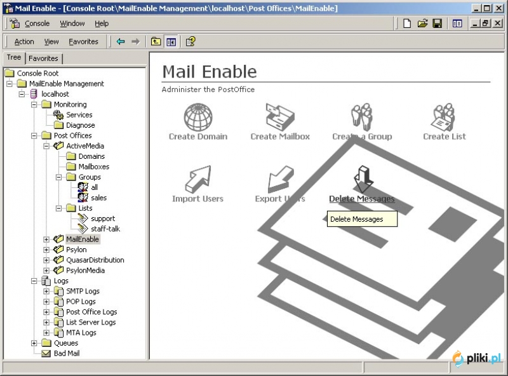Click the Up one level toolbar icon
Viewport: 508px width, 376px height.
[x=156, y=41]
